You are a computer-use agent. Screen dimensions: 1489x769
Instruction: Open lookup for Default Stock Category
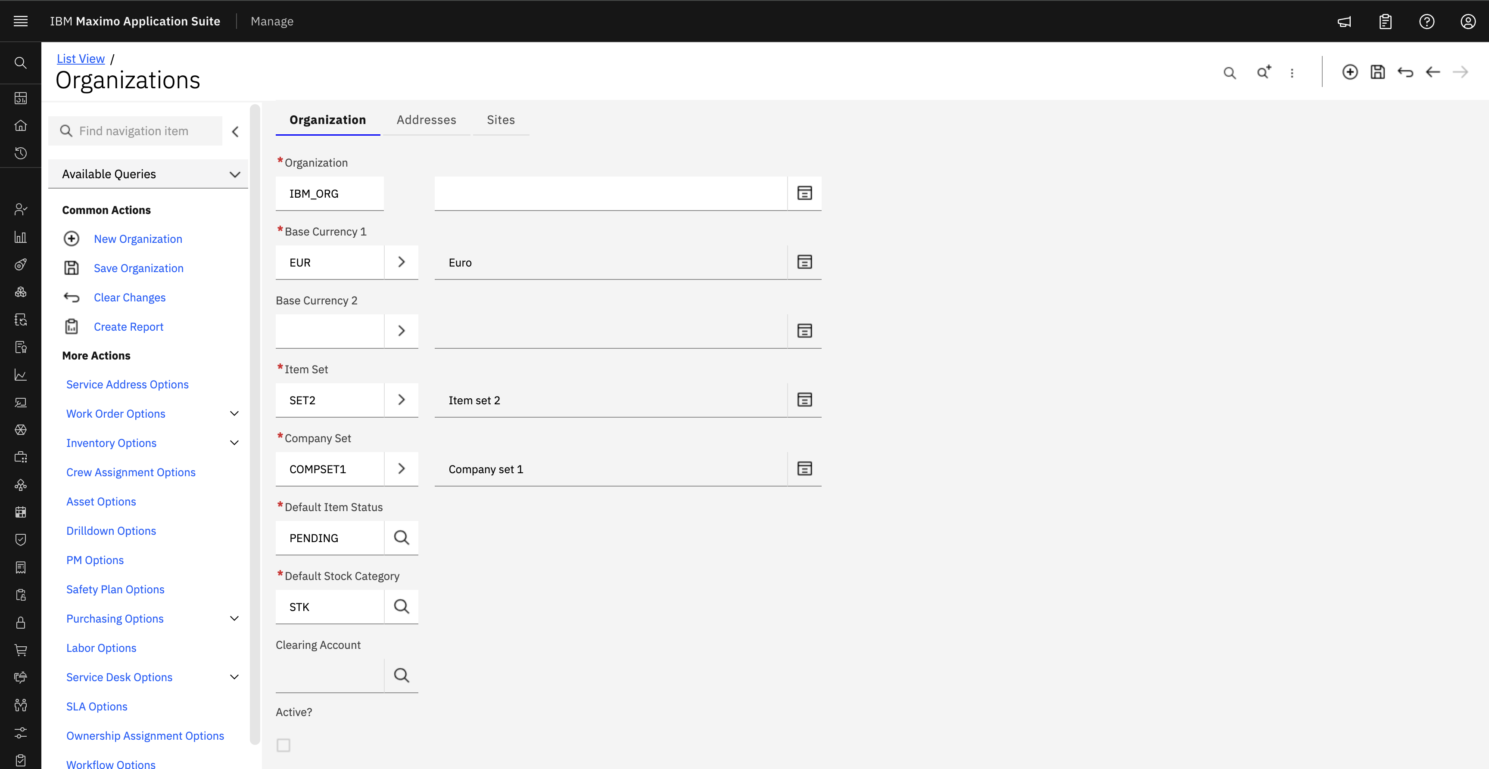click(x=401, y=606)
